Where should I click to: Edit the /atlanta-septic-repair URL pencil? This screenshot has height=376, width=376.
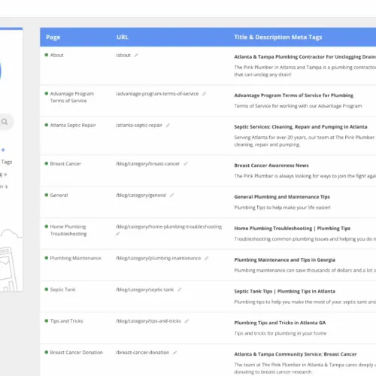coord(168,125)
